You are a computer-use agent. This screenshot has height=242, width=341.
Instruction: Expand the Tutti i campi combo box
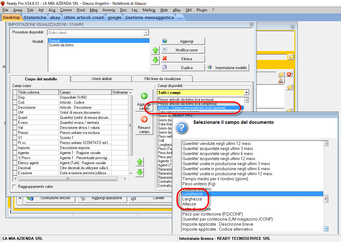coord(246,93)
